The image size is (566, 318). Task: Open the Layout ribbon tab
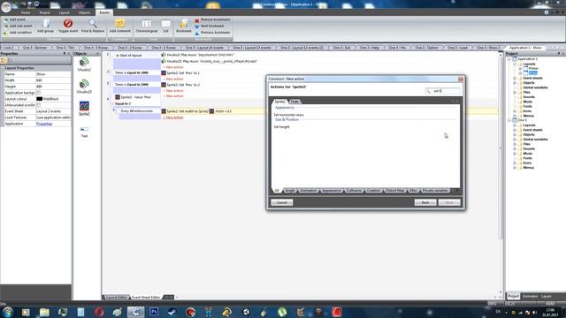tap(64, 12)
